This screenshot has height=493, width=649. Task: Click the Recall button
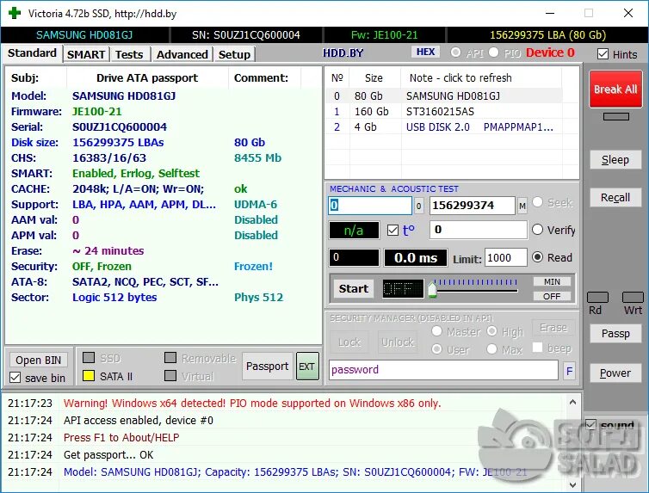[x=615, y=198]
